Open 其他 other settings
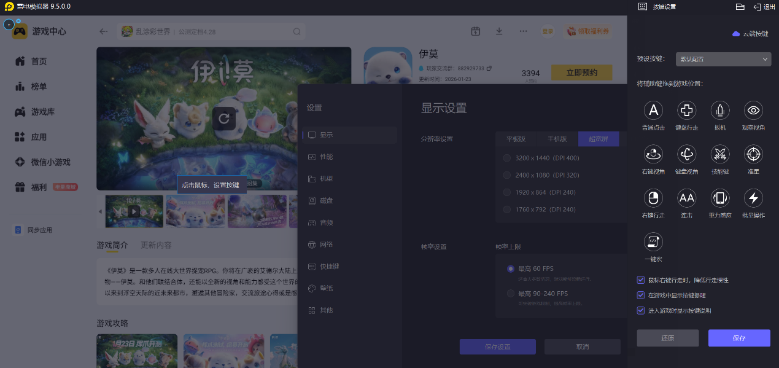This screenshot has height=368, width=779. (x=349, y=310)
